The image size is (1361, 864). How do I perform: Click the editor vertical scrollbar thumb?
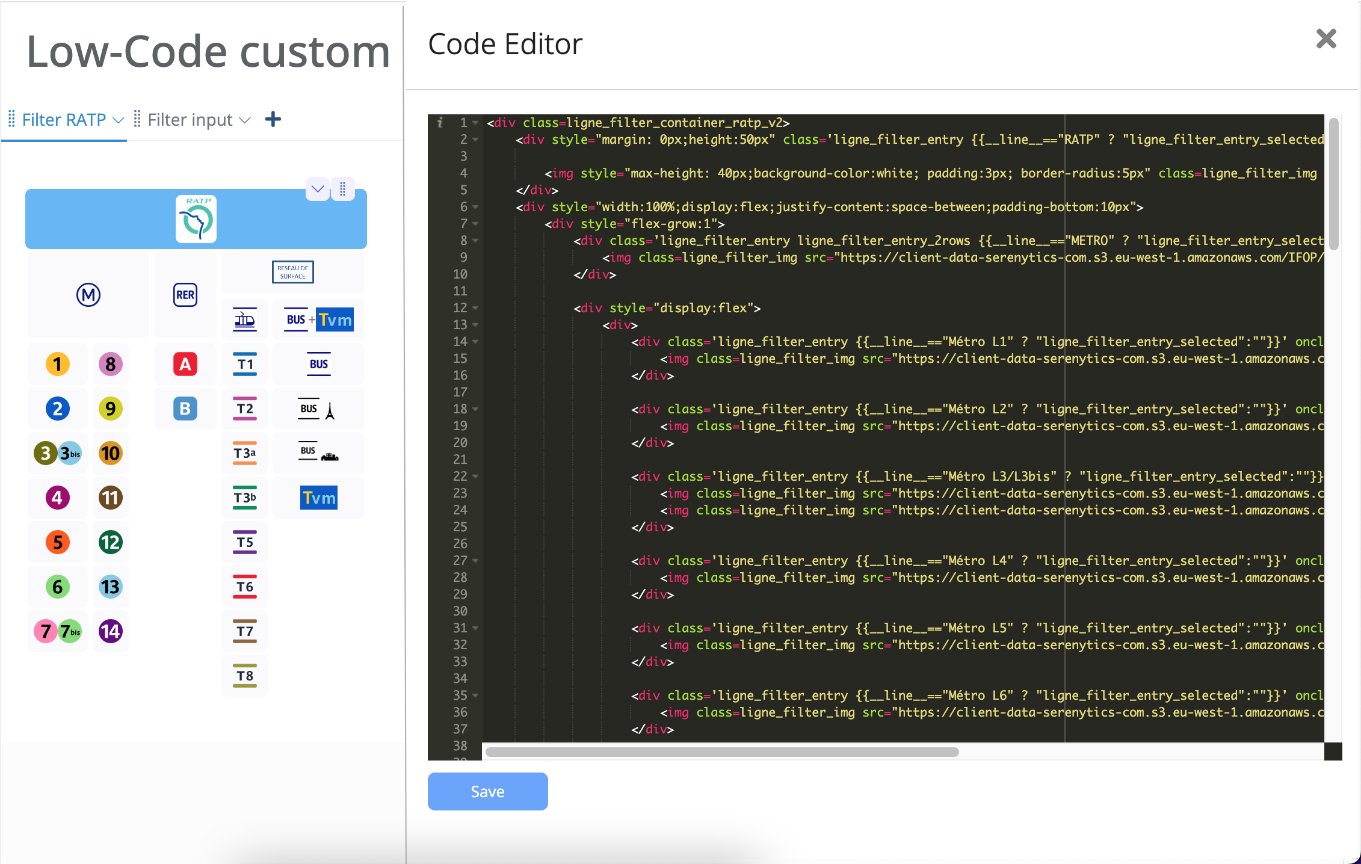[x=1333, y=184]
